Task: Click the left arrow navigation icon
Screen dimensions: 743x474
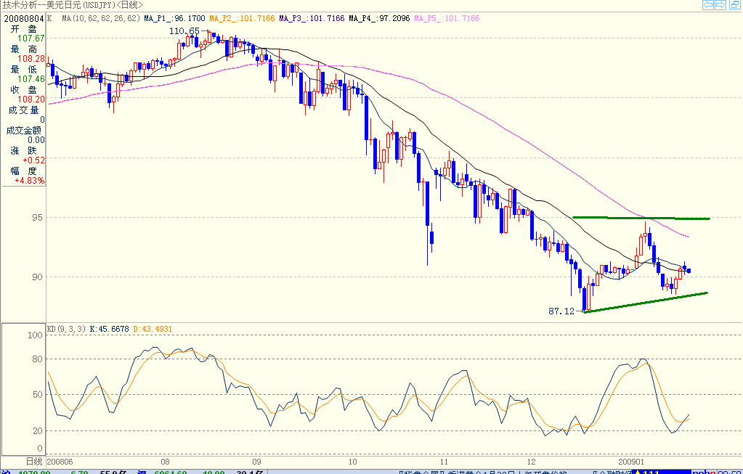Action: point(709,5)
